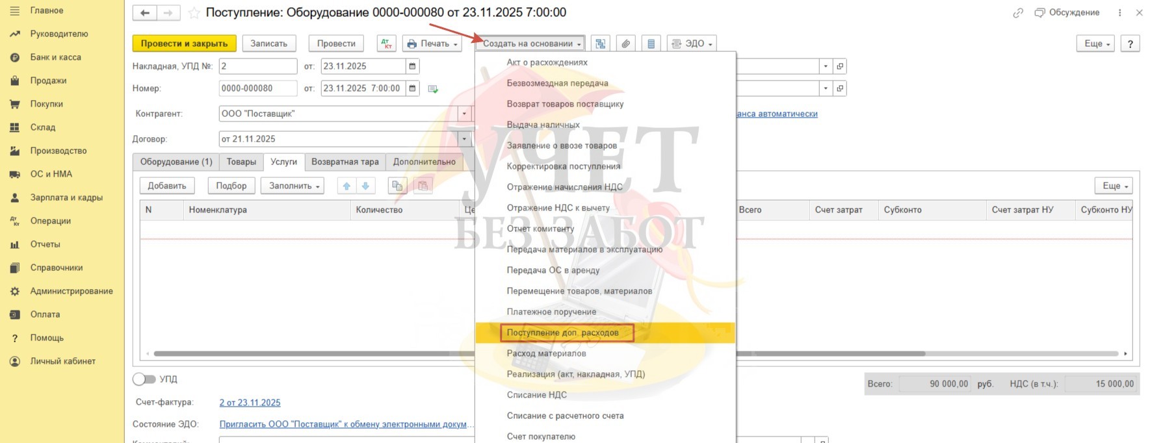Switch to the Товары tab
This screenshot has width=1150, height=443.
(241, 162)
